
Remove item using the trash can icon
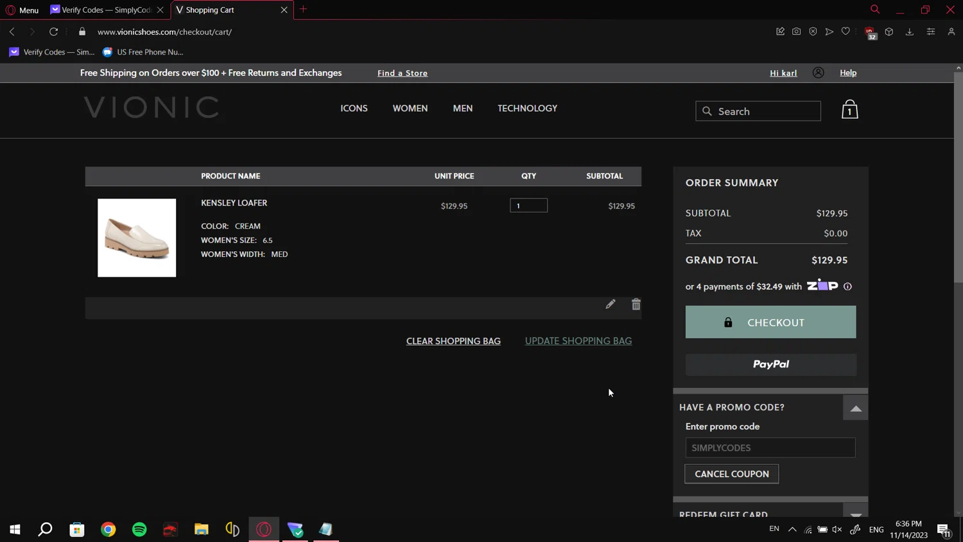pos(636,304)
